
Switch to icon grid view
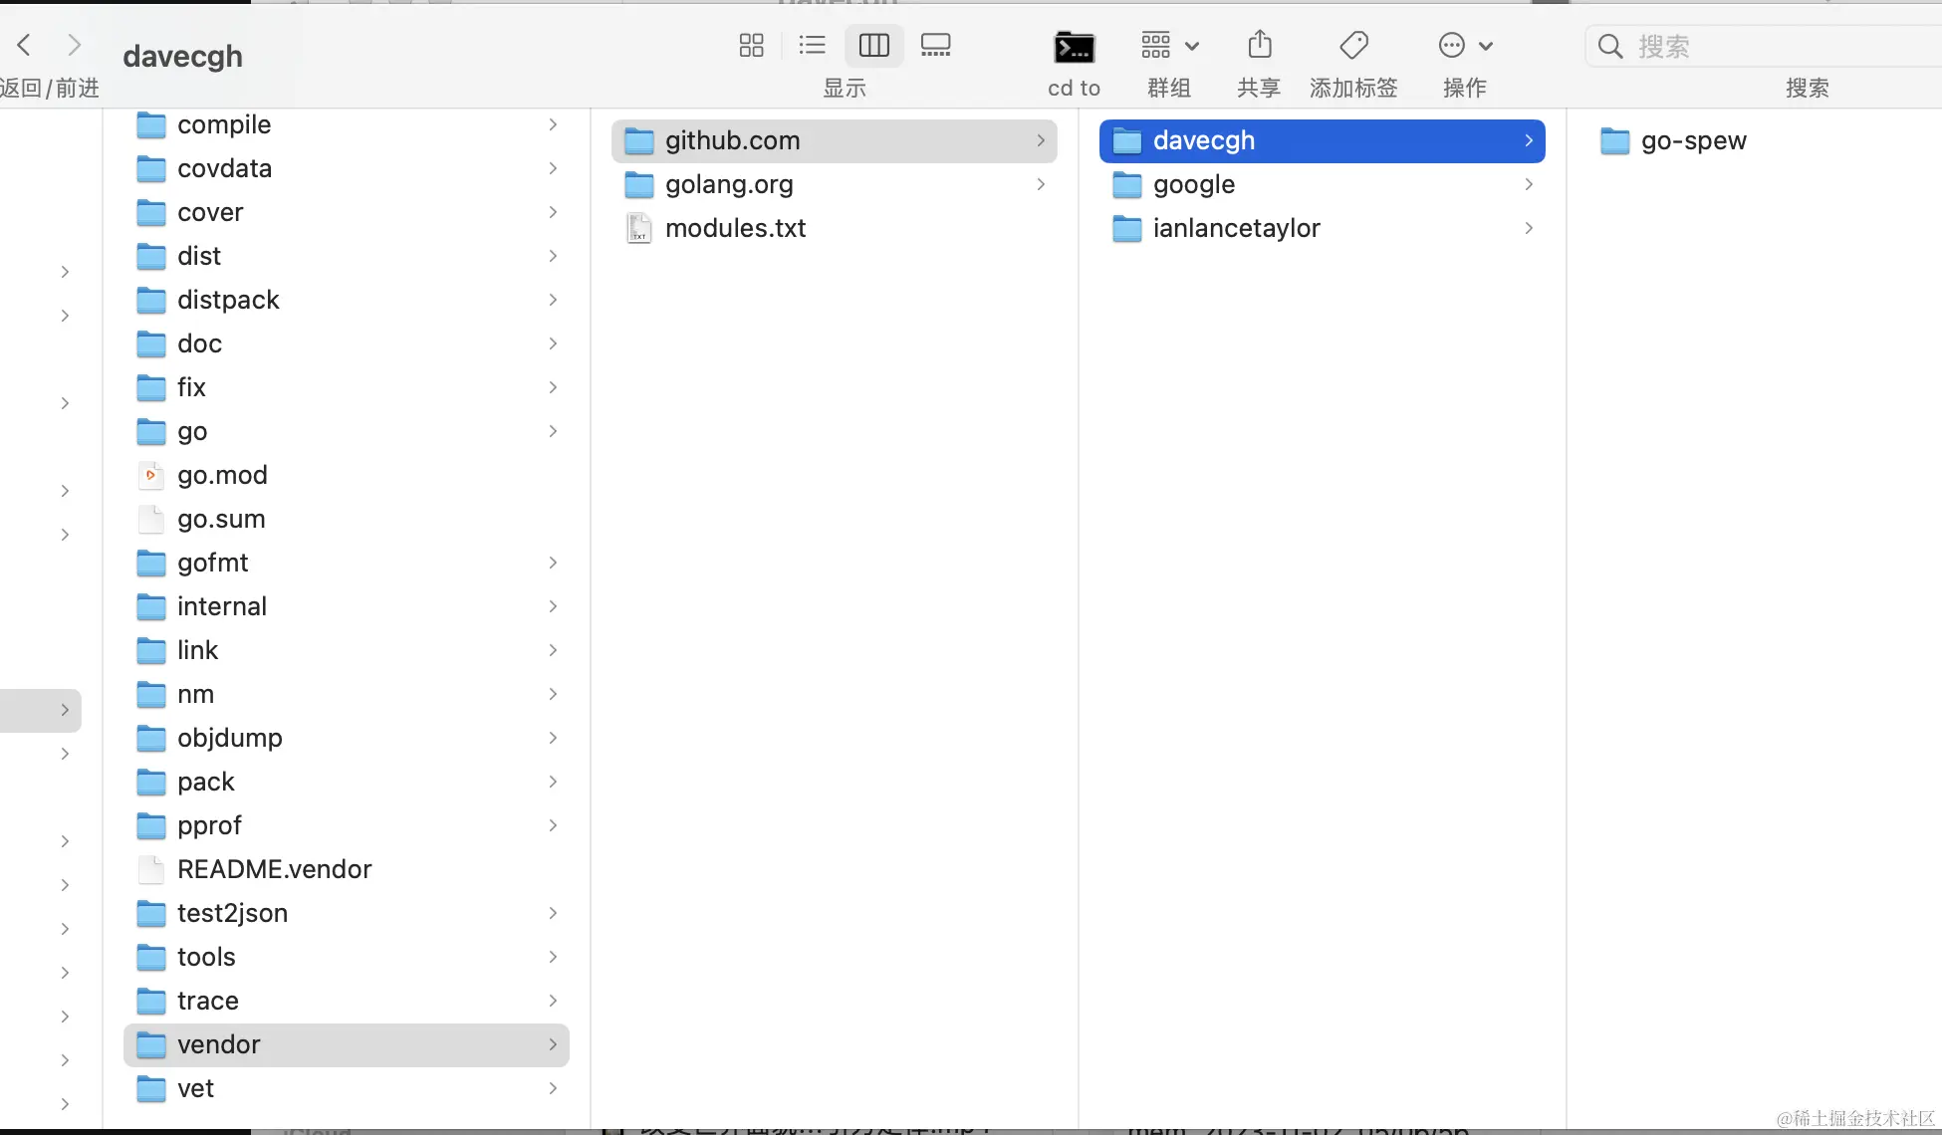[751, 46]
